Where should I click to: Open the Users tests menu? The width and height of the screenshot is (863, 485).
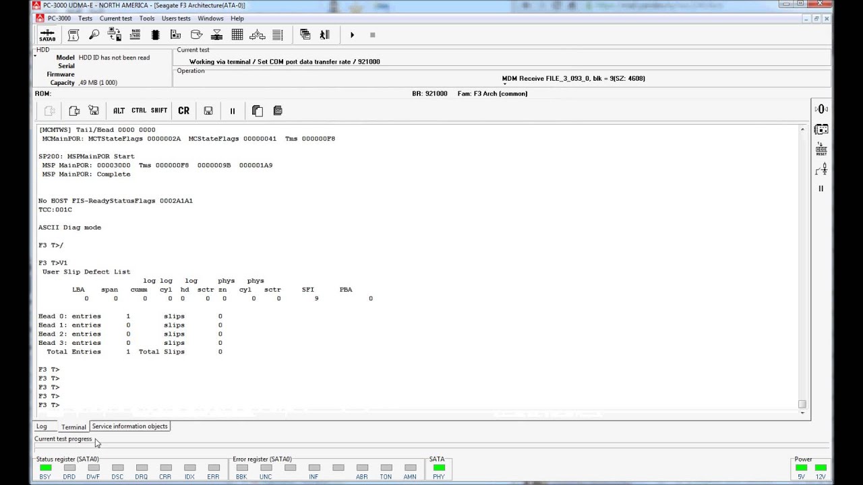coord(176,18)
